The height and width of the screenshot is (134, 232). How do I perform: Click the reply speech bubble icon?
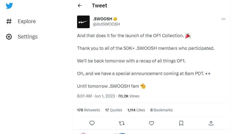92,123
